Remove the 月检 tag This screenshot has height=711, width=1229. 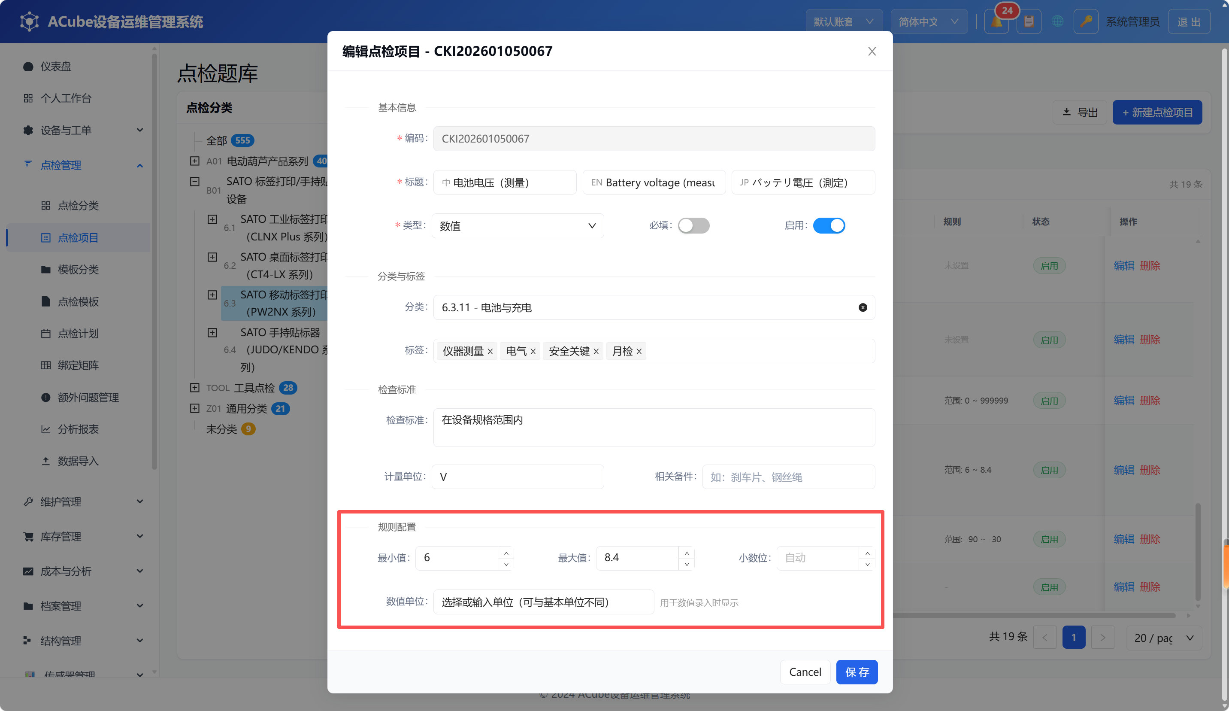[x=639, y=351]
